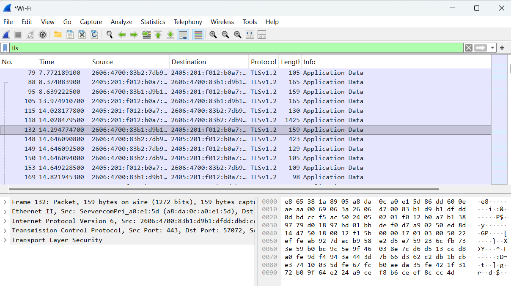Go back in packet history
Viewport: 511px width, 286px height.
pyautogui.click(x=122, y=35)
